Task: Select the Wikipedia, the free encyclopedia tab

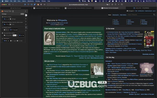Action: [x=110, y=8]
